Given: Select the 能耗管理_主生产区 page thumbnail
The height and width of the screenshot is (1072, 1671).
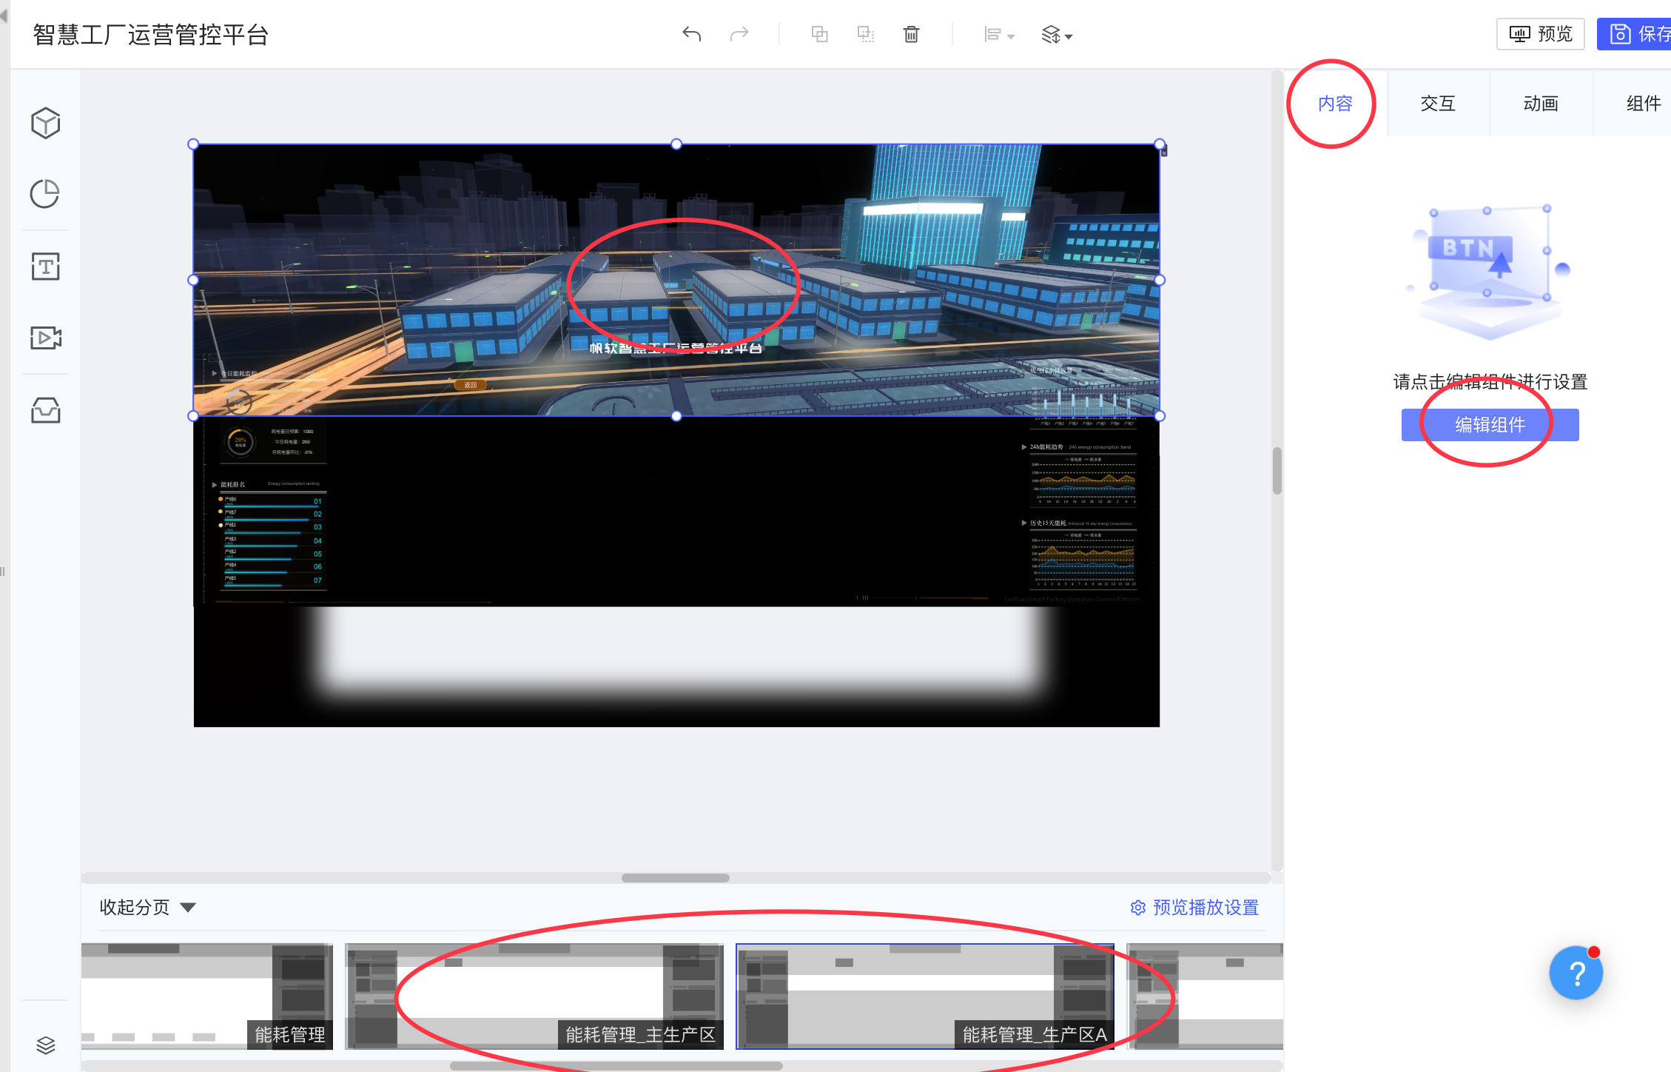Looking at the screenshot, I should coord(534,996).
